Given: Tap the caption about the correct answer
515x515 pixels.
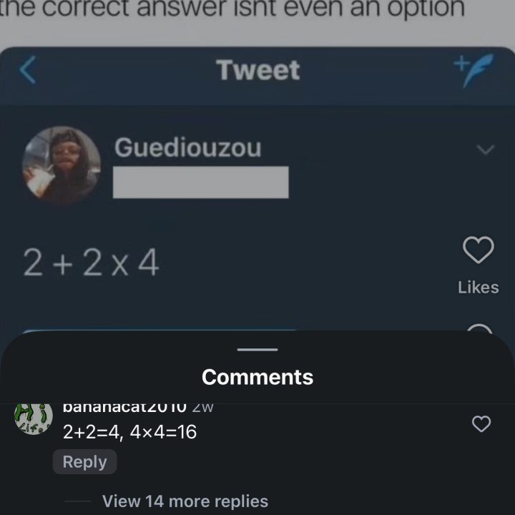Looking at the screenshot, I should coord(232,8).
